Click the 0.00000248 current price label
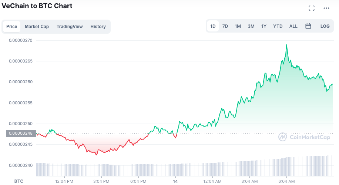This screenshot has height=185, width=339. point(21,133)
